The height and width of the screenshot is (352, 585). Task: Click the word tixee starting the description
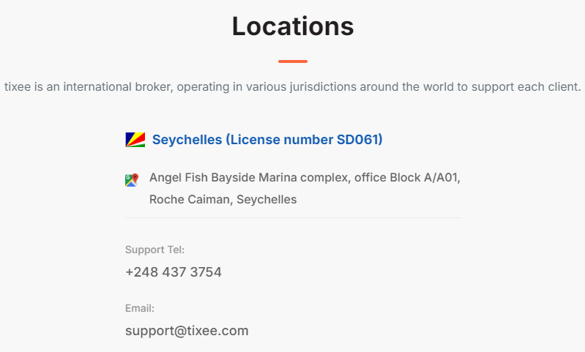(x=18, y=87)
